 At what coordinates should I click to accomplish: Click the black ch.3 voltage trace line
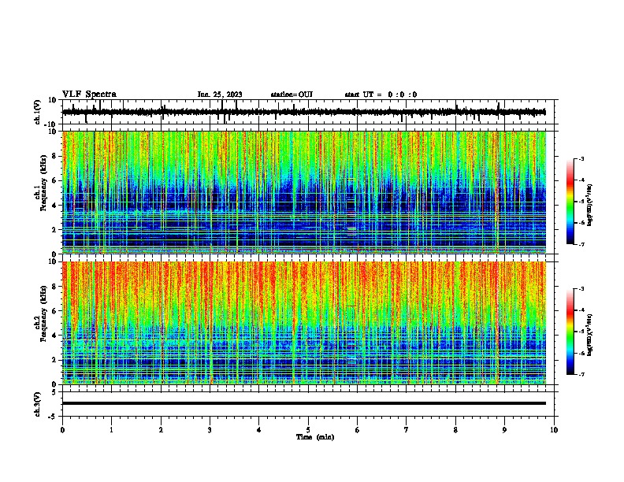[304, 403]
